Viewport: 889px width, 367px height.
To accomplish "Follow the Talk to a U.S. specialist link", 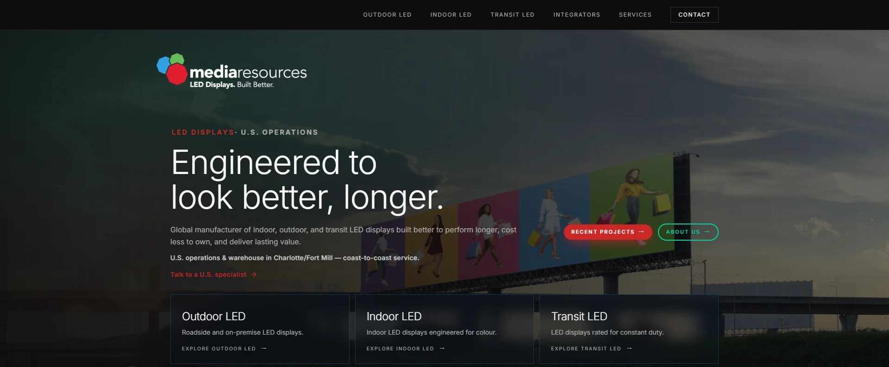I will [213, 274].
